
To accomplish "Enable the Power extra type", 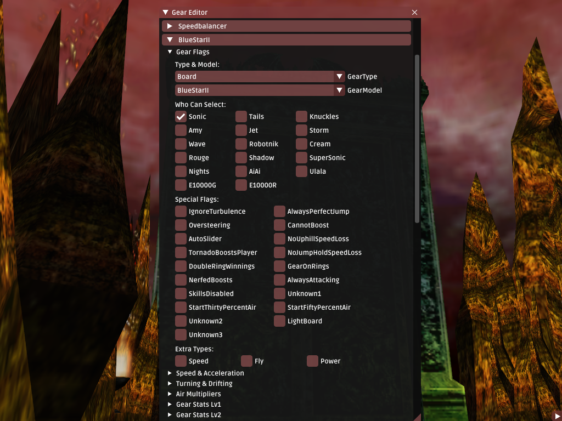I will click(312, 361).
